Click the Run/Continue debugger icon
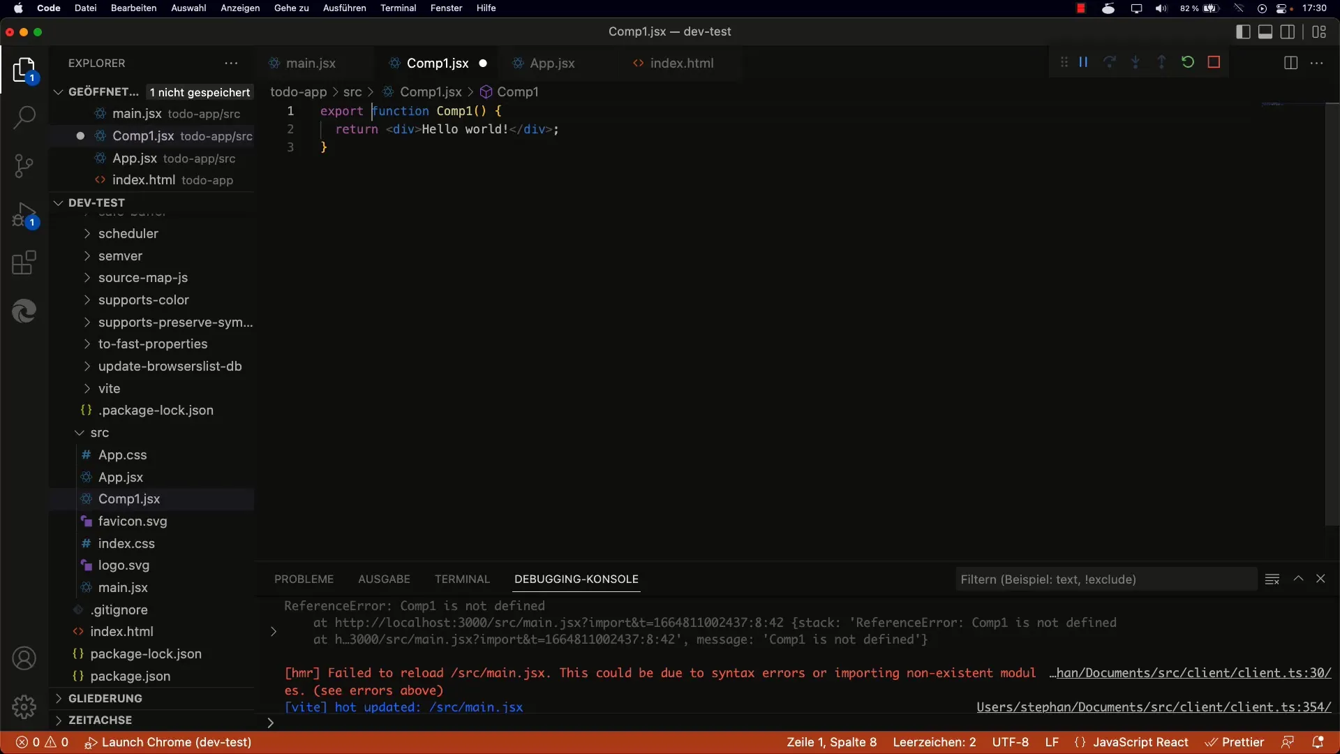The width and height of the screenshot is (1340, 754). click(x=1084, y=63)
